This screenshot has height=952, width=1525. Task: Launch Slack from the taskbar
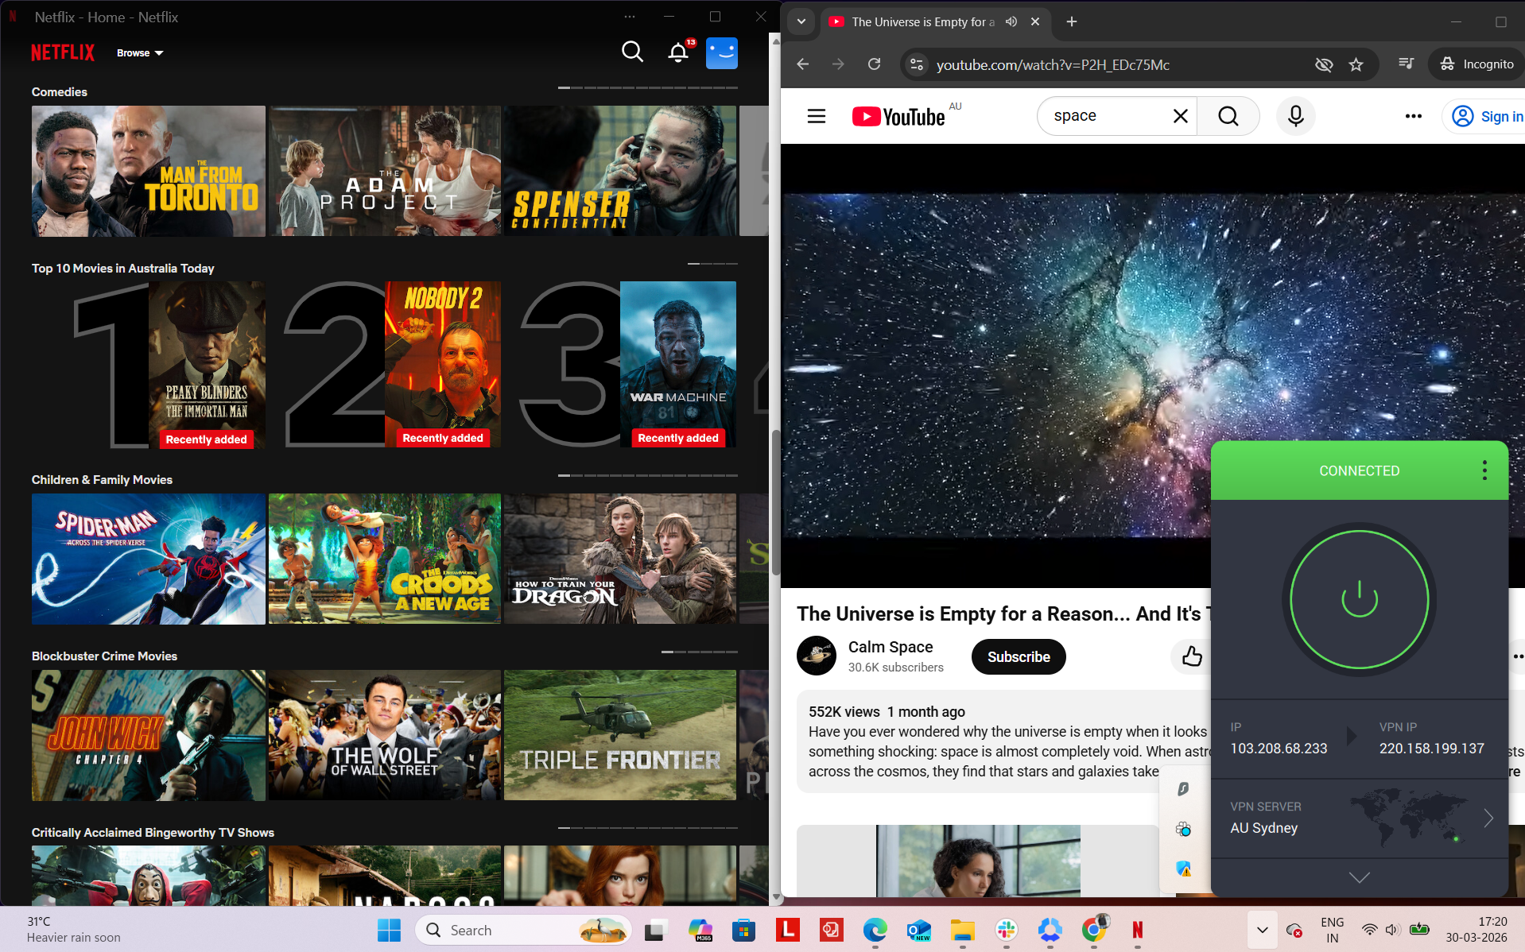(1007, 930)
